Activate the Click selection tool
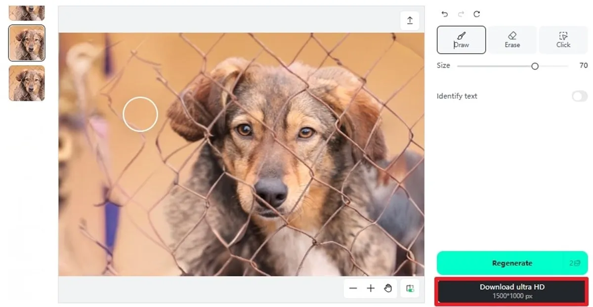593x307 pixels. pyautogui.click(x=563, y=40)
